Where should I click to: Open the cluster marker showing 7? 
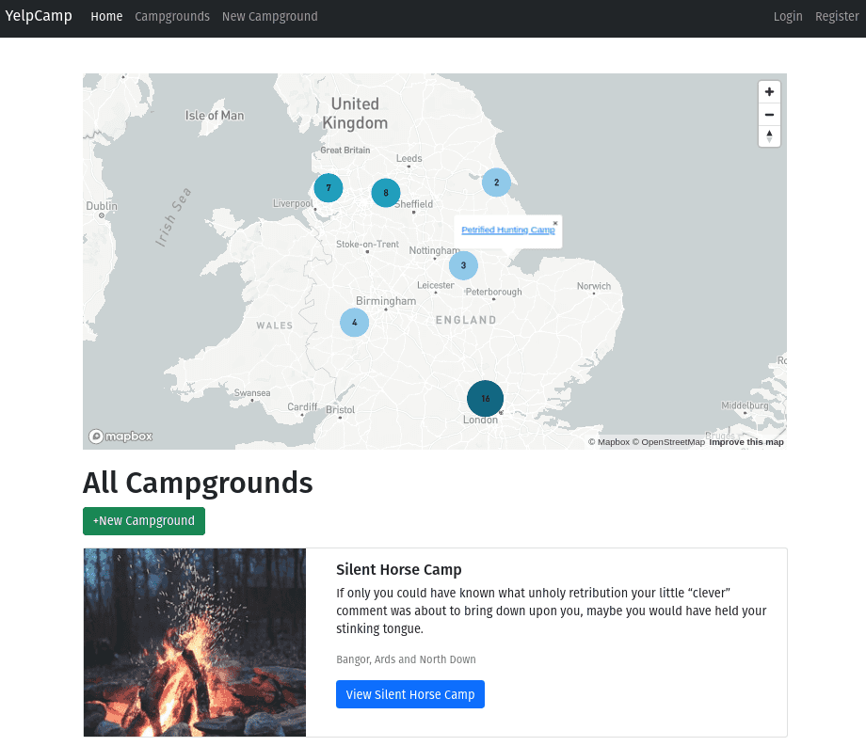pos(329,187)
